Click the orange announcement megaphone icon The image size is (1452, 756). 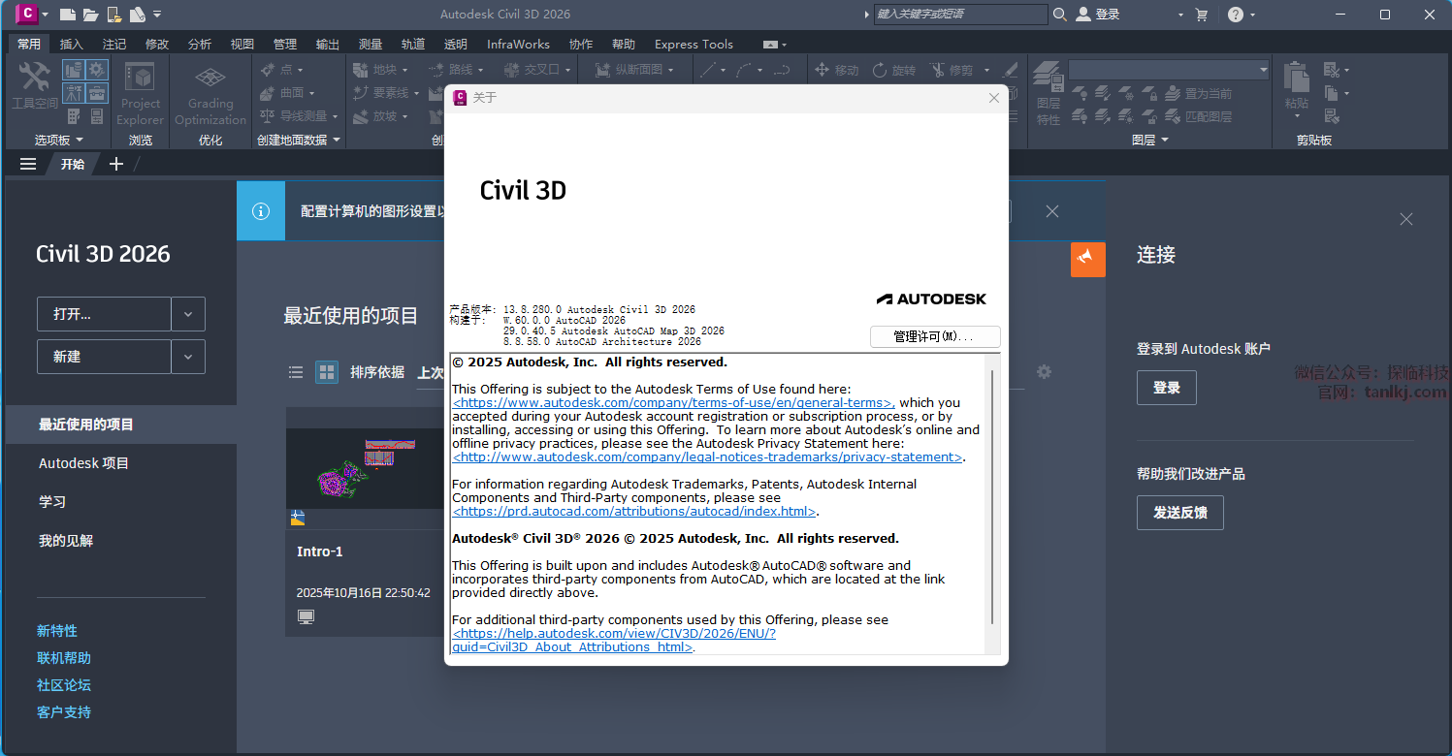click(1088, 259)
